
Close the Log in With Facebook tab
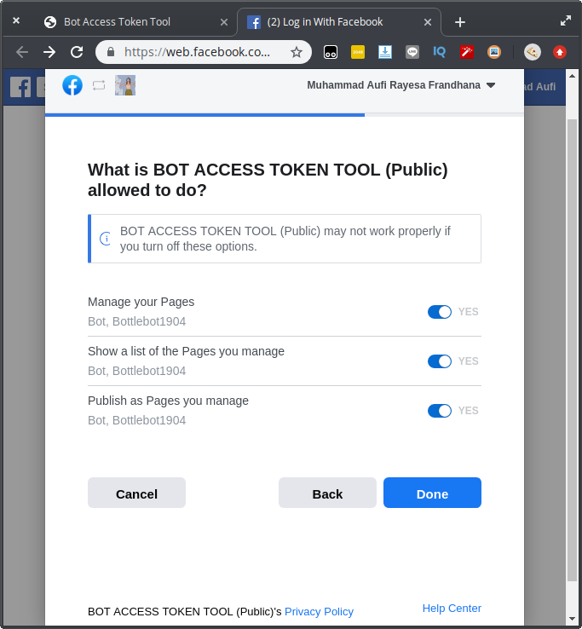point(428,22)
